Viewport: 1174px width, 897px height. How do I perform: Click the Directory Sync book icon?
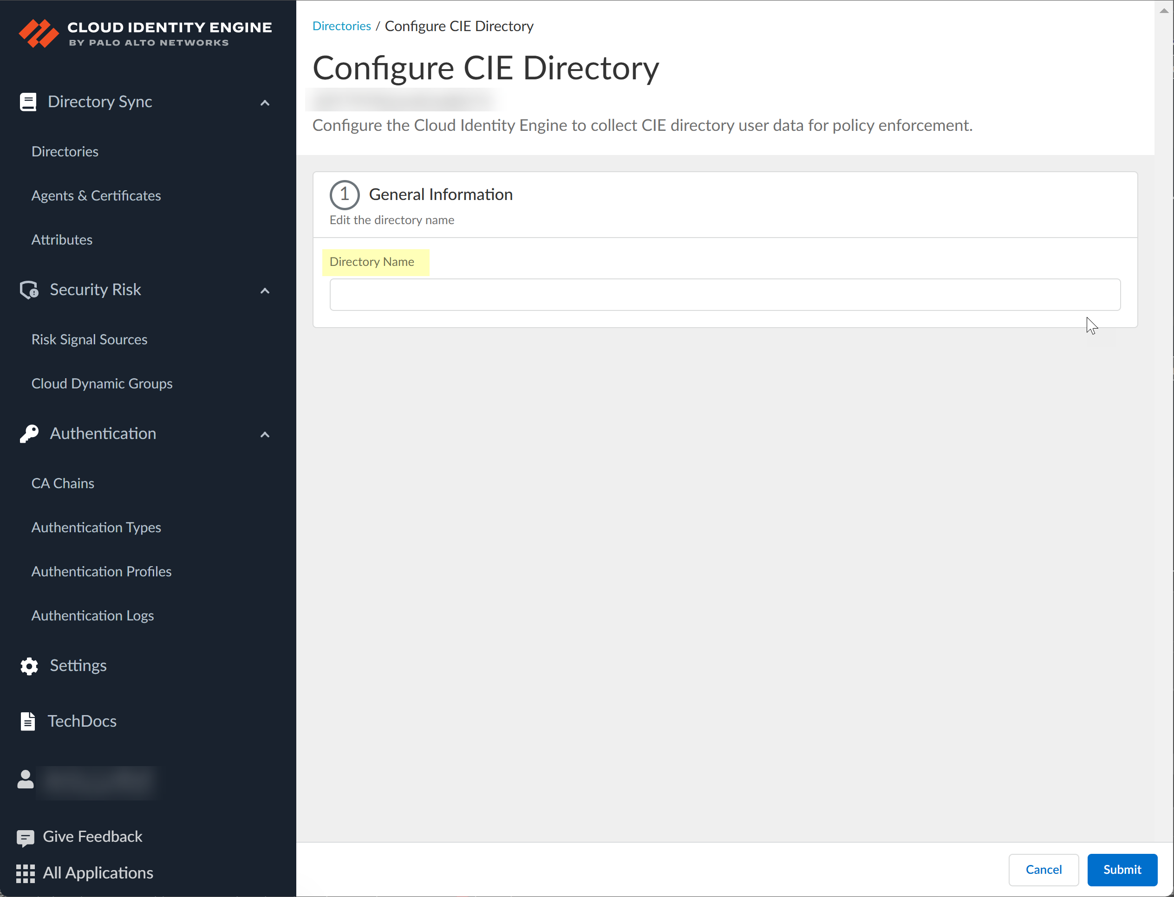[28, 102]
